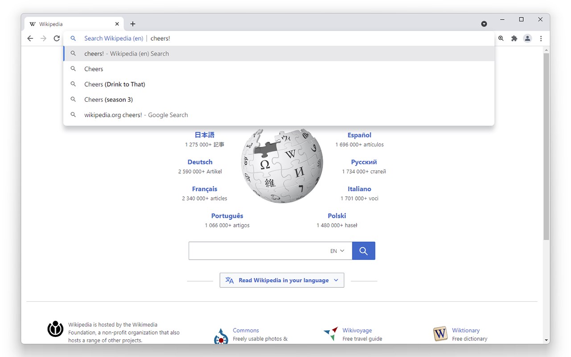
Task: Open the Commons link
Action: point(246,331)
